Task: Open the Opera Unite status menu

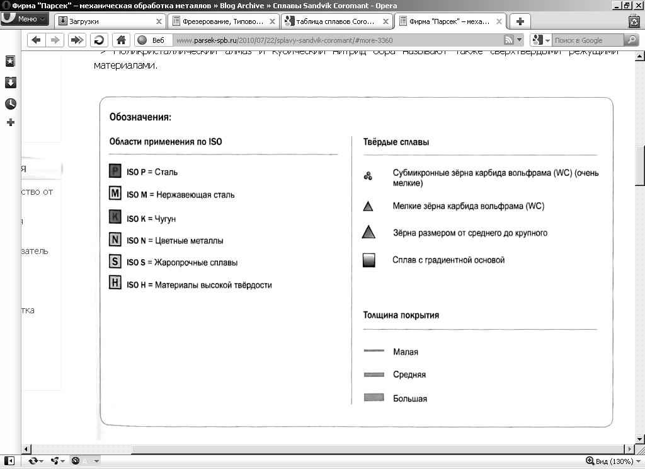Action: click(x=57, y=461)
